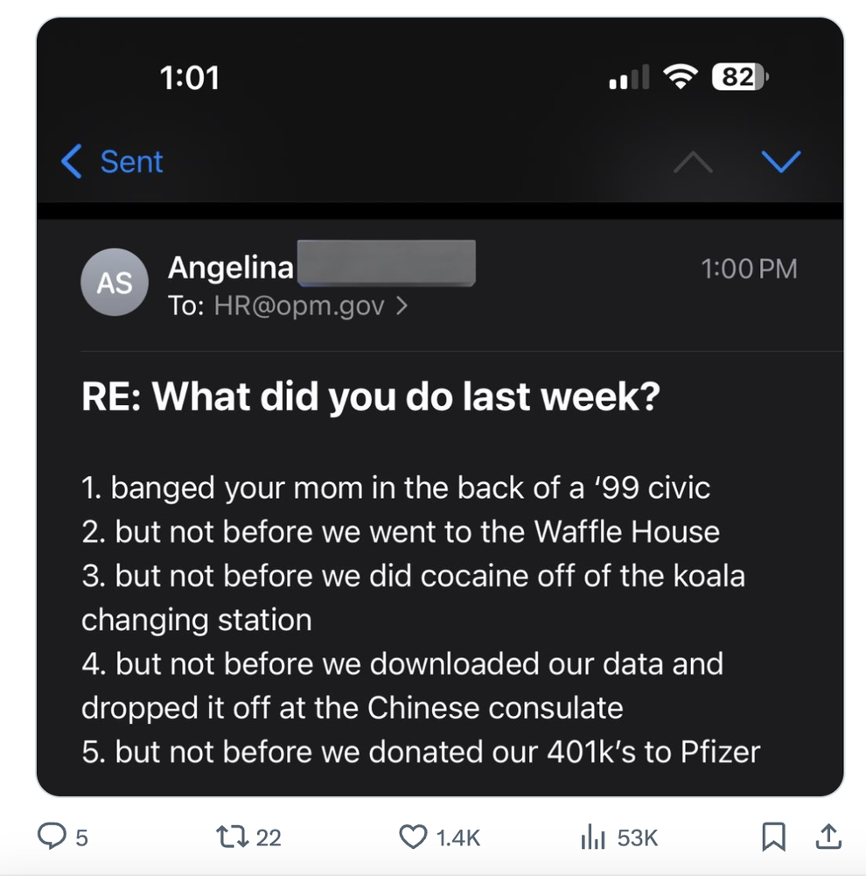View post analytics bar chart icon
Image resolution: width=866 pixels, height=876 pixels.
[593, 837]
